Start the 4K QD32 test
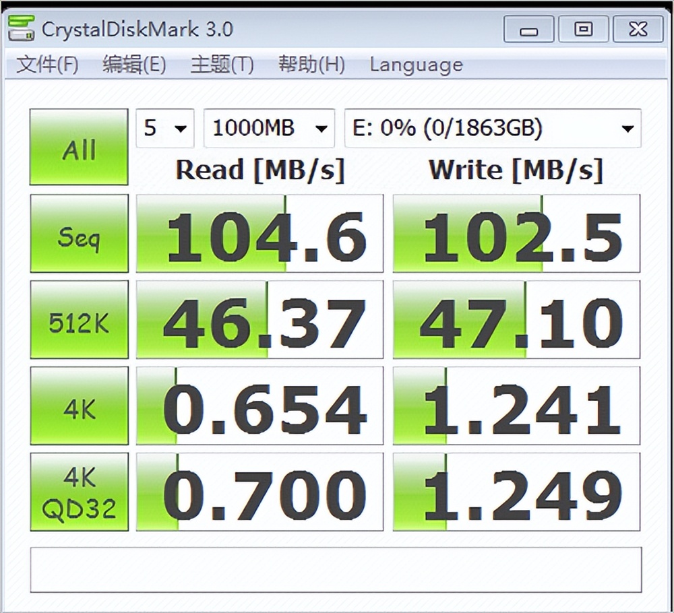Screen dimensions: 674x613 79,492
